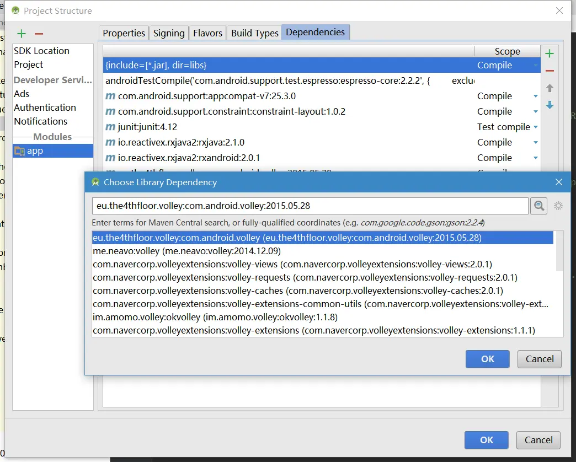Click the app module folder icon
This screenshot has width=576, height=462.
(x=19, y=151)
